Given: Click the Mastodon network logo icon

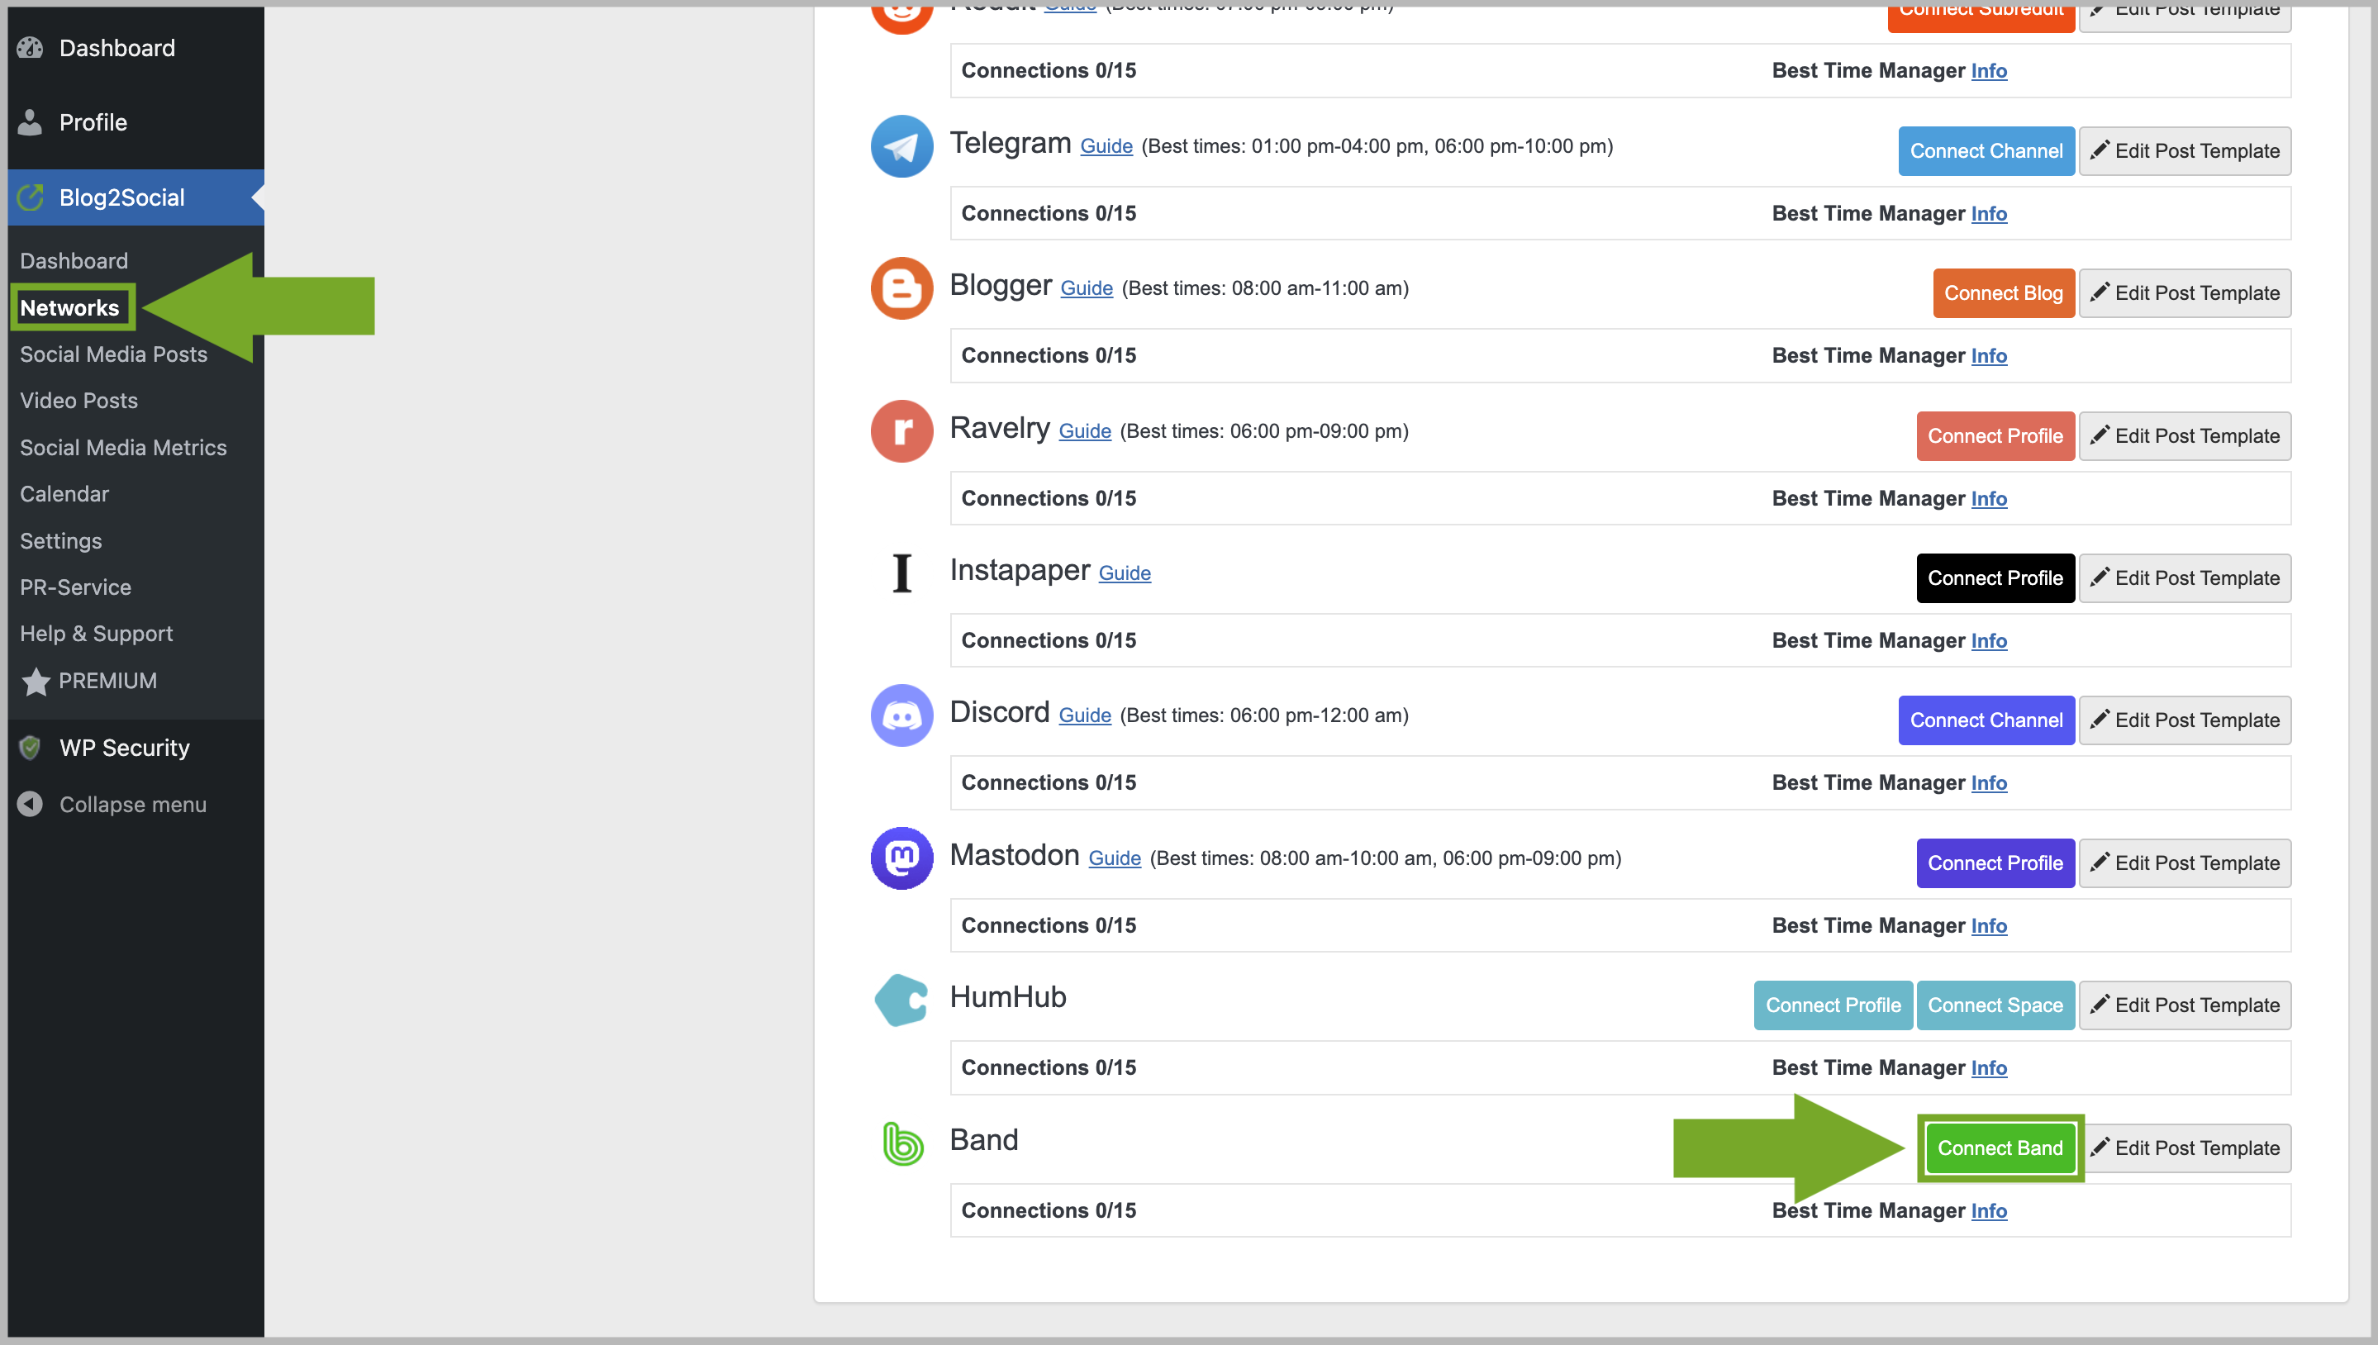Looking at the screenshot, I should (901, 858).
